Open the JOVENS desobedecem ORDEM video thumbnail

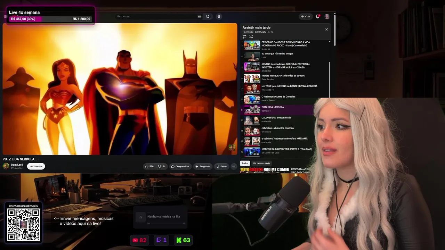(252, 67)
